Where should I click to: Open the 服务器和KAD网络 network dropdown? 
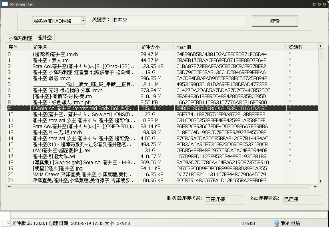[83, 20]
